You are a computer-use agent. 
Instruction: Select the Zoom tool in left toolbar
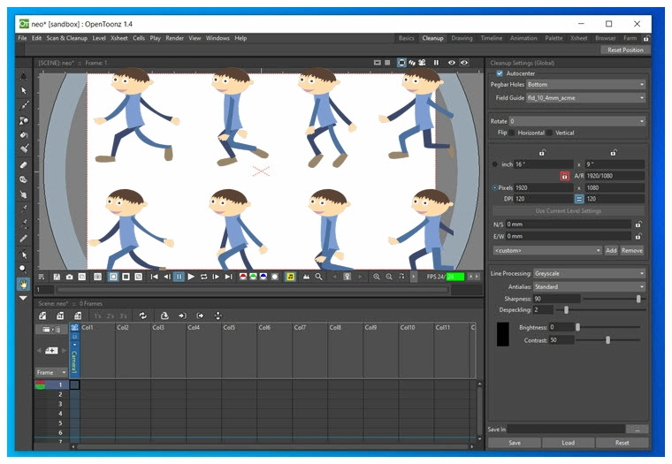point(24,270)
